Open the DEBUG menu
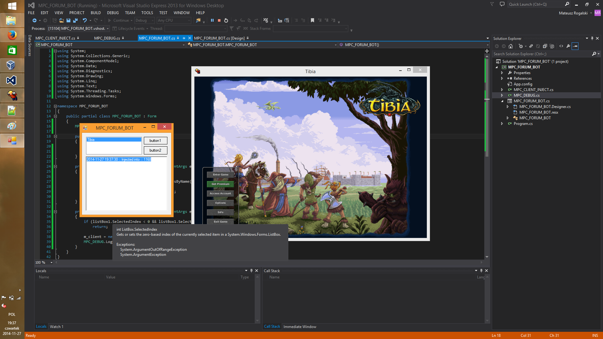The image size is (603, 339). (x=113, y=13)
